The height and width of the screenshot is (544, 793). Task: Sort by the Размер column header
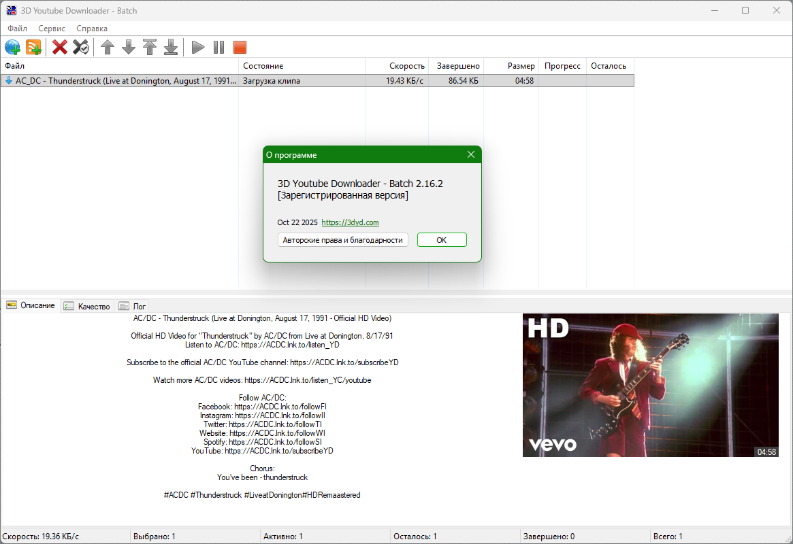pos(511,66)
